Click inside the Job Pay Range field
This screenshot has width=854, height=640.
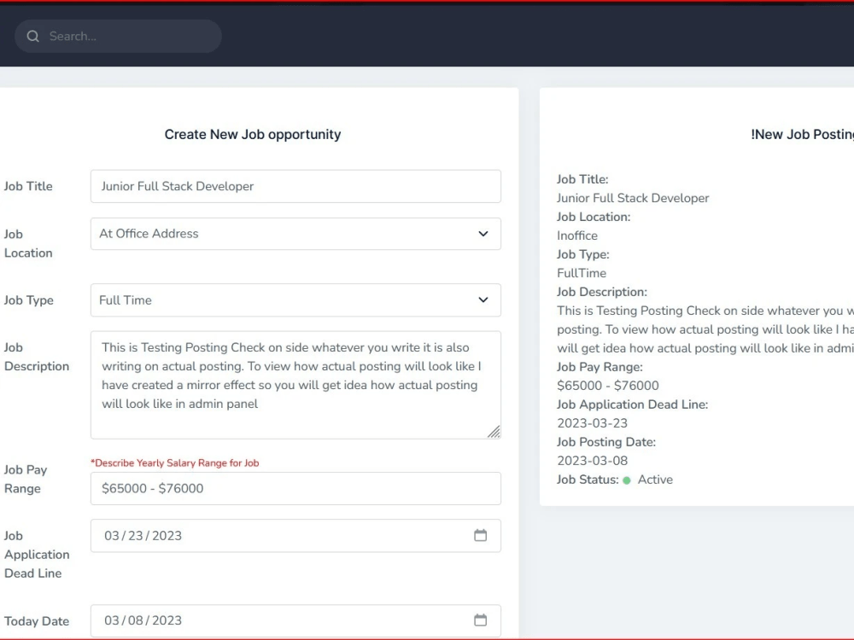295,488
